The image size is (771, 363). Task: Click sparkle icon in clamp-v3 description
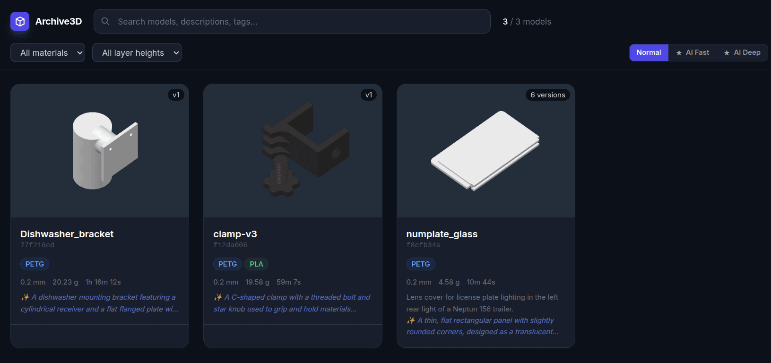pyautogui.click(x=218, y=297)
